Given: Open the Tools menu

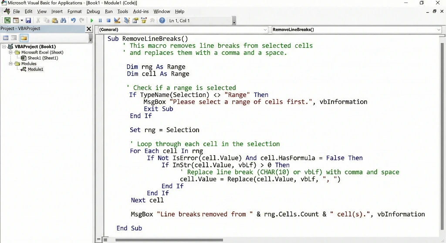Looking at the screenshot, I should [x=122, y=11].
